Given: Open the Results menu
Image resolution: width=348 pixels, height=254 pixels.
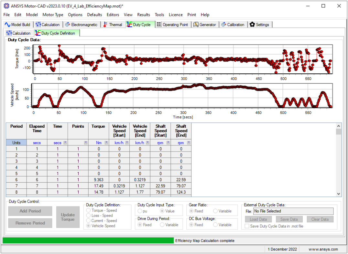Looking at the screenshot, I should coord(144,15).
